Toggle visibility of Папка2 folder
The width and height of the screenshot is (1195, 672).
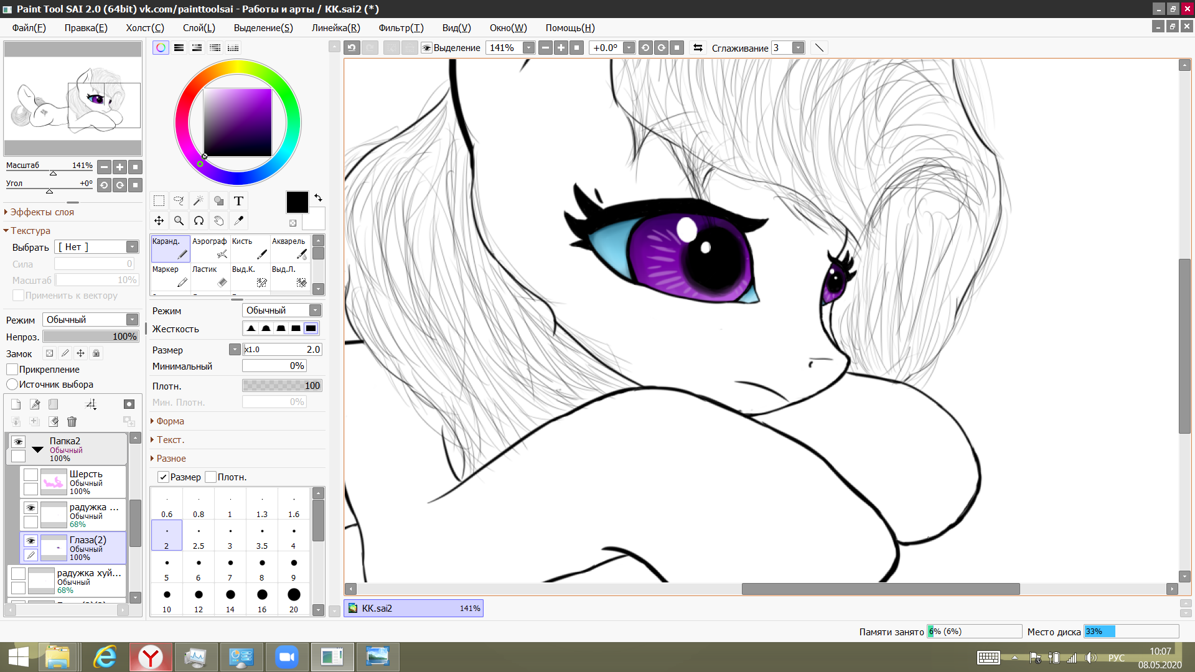(x=19, y=442)
